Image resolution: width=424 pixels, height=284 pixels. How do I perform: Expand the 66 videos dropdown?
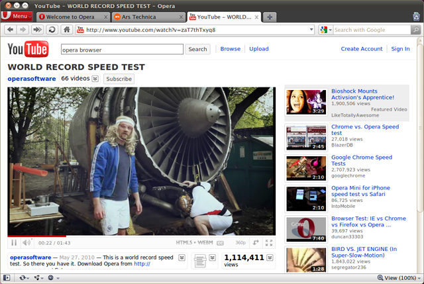pyautogui.click(x=95, y=79)
